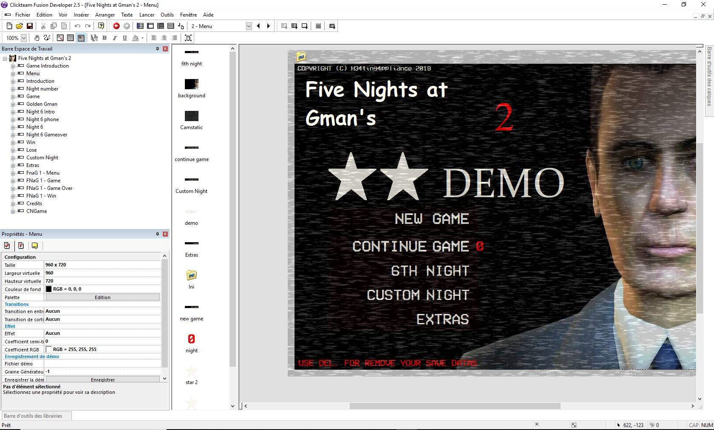
Task: Open the Fichier menu
Action: (23, 15)
